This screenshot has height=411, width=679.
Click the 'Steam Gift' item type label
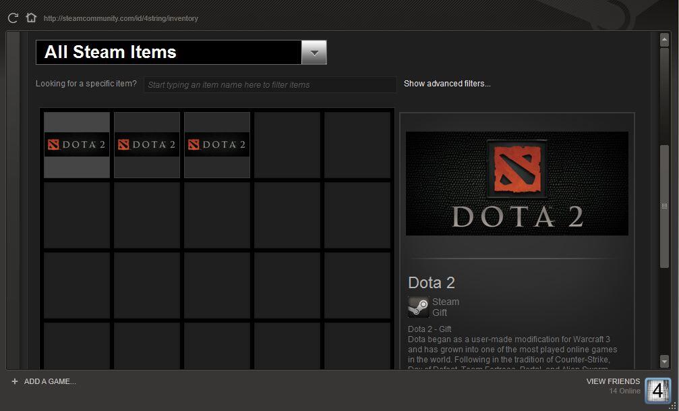(446, 307)
